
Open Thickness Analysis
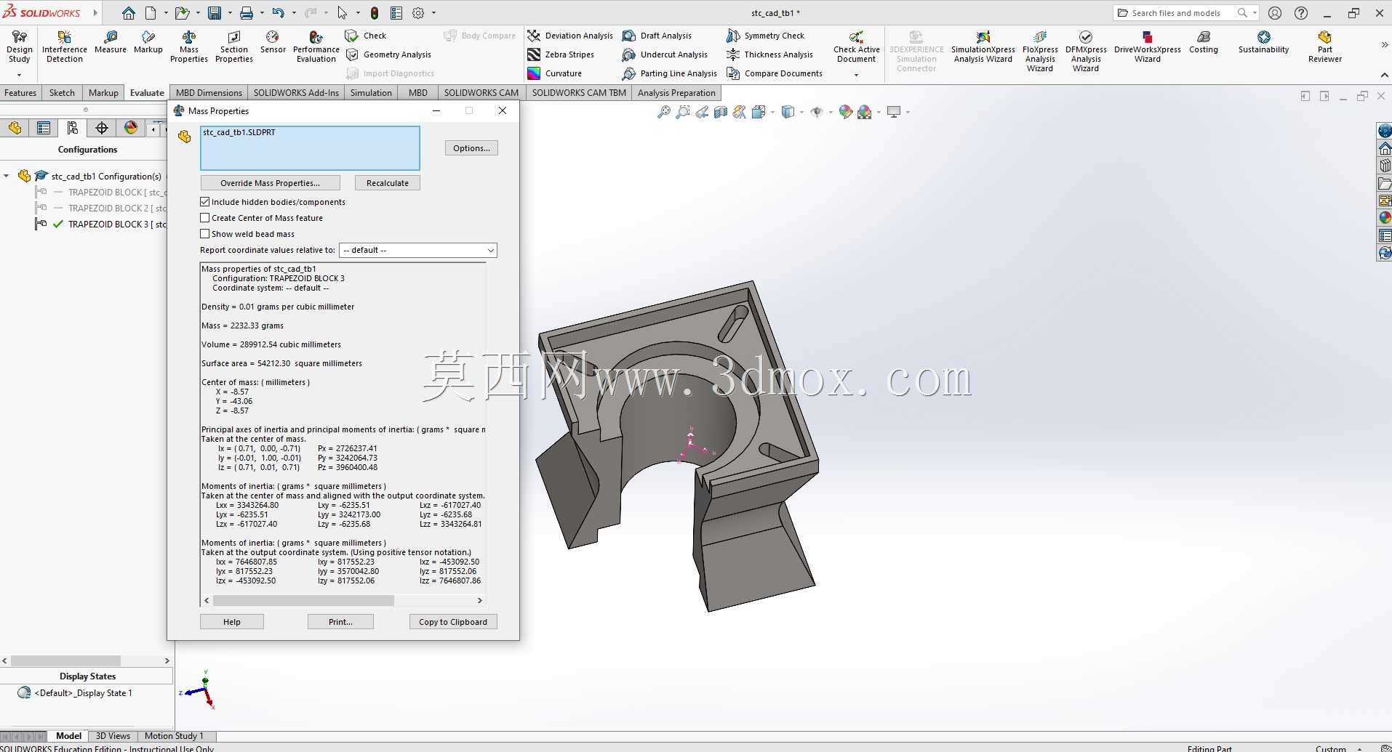tap(769, 54)
